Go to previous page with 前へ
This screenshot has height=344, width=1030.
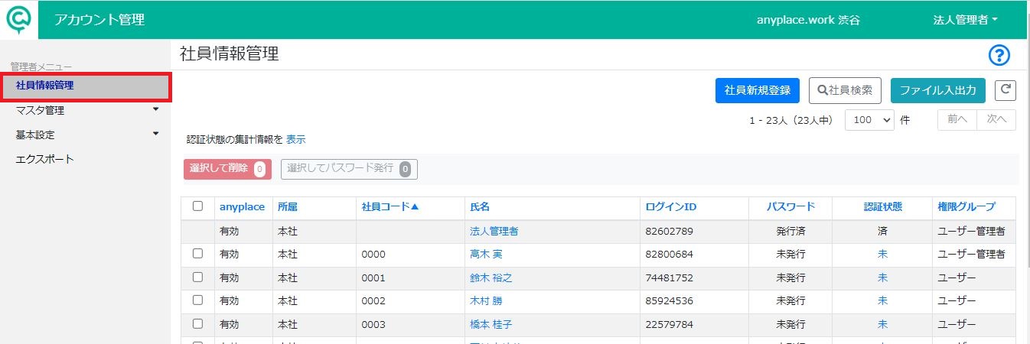(957, 120)
